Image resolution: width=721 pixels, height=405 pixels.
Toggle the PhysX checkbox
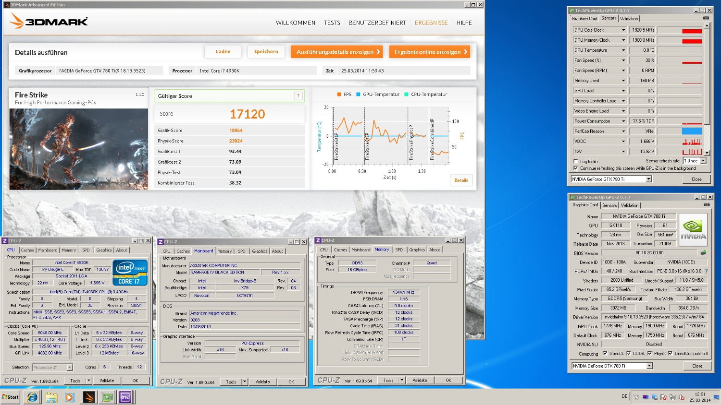[650, 354]
